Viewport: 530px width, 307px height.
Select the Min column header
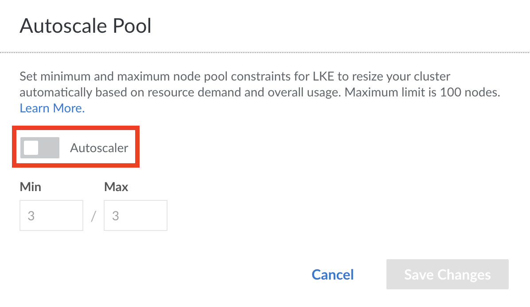tap(30, 187)
